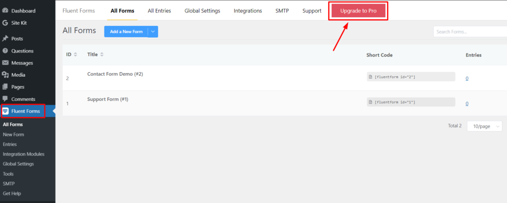
Task: Click the Comments bubble icon
Action: (5, 99)
